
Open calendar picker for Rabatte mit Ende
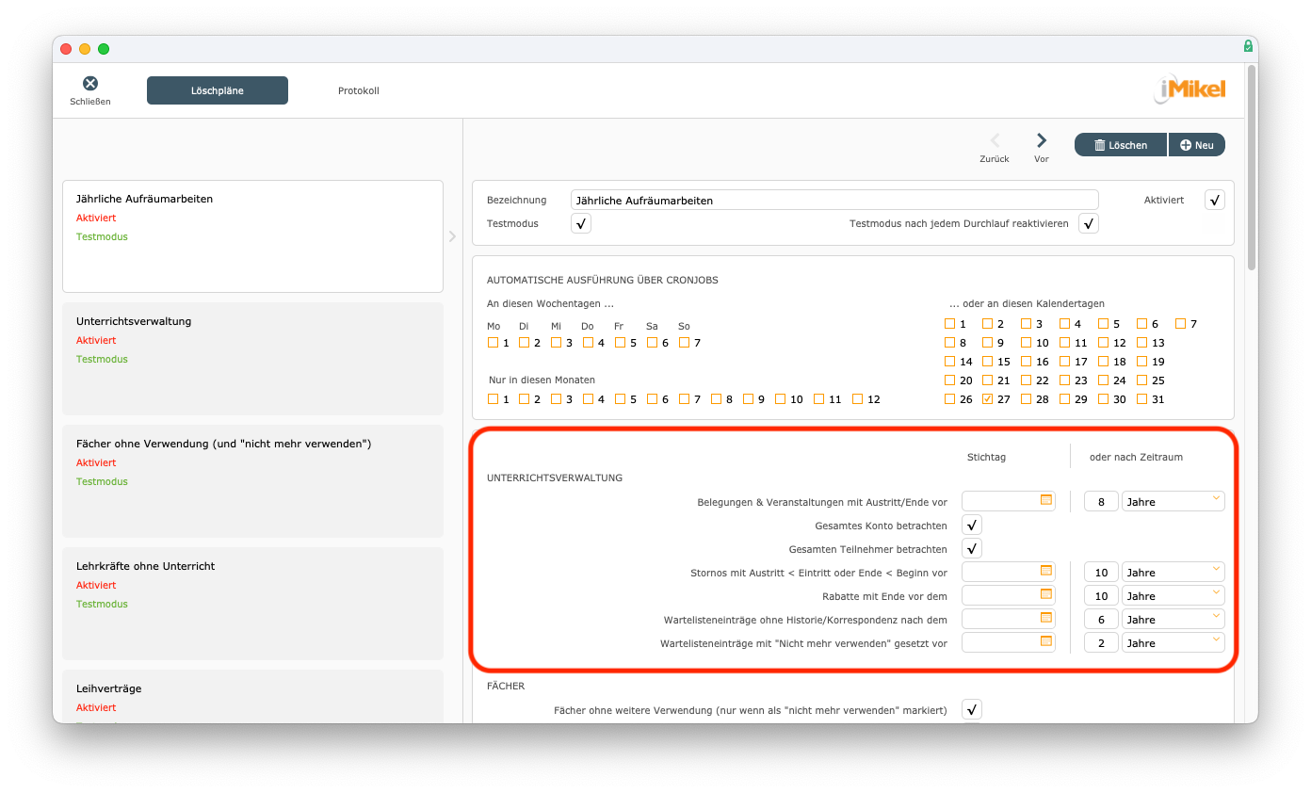click(x=1045, y=594)
